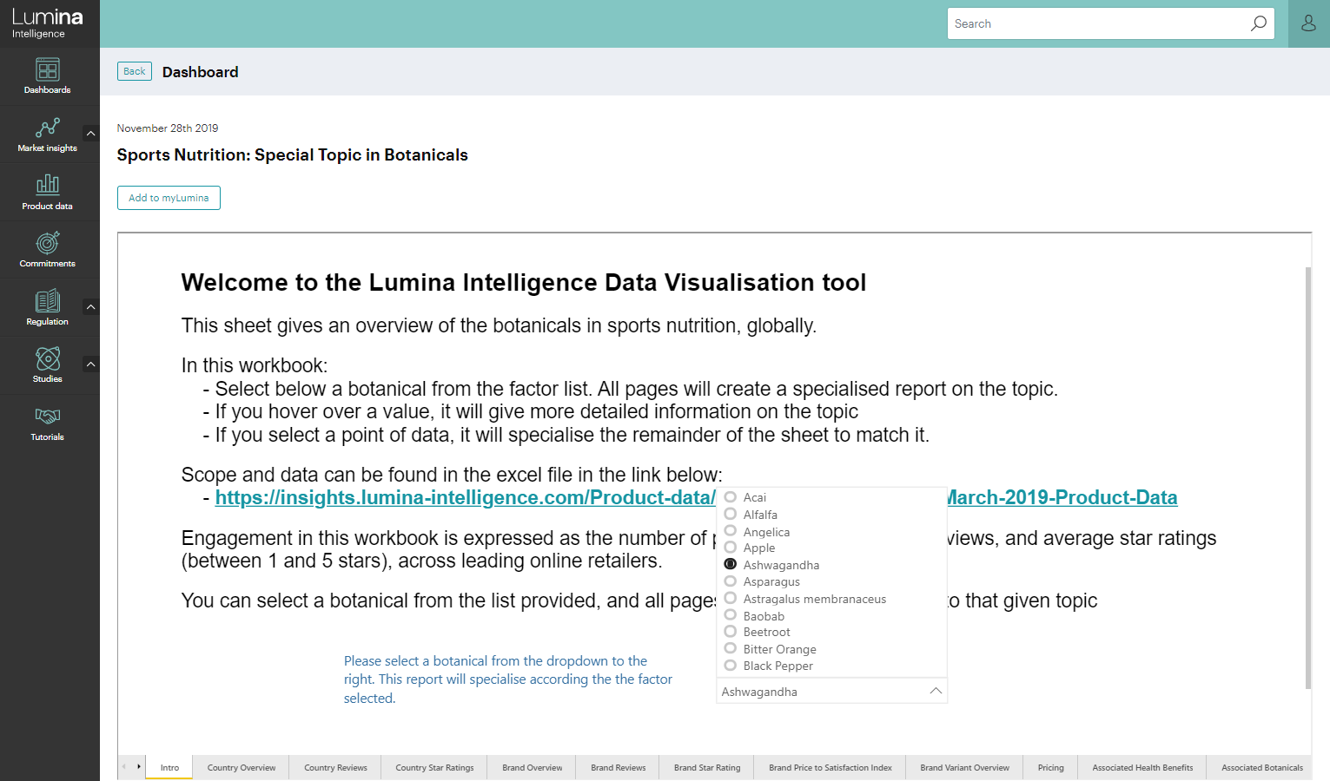Click the search magnifier icon
The width and height of the screenshot is (1330, 781).
[x=1258, y=23]
